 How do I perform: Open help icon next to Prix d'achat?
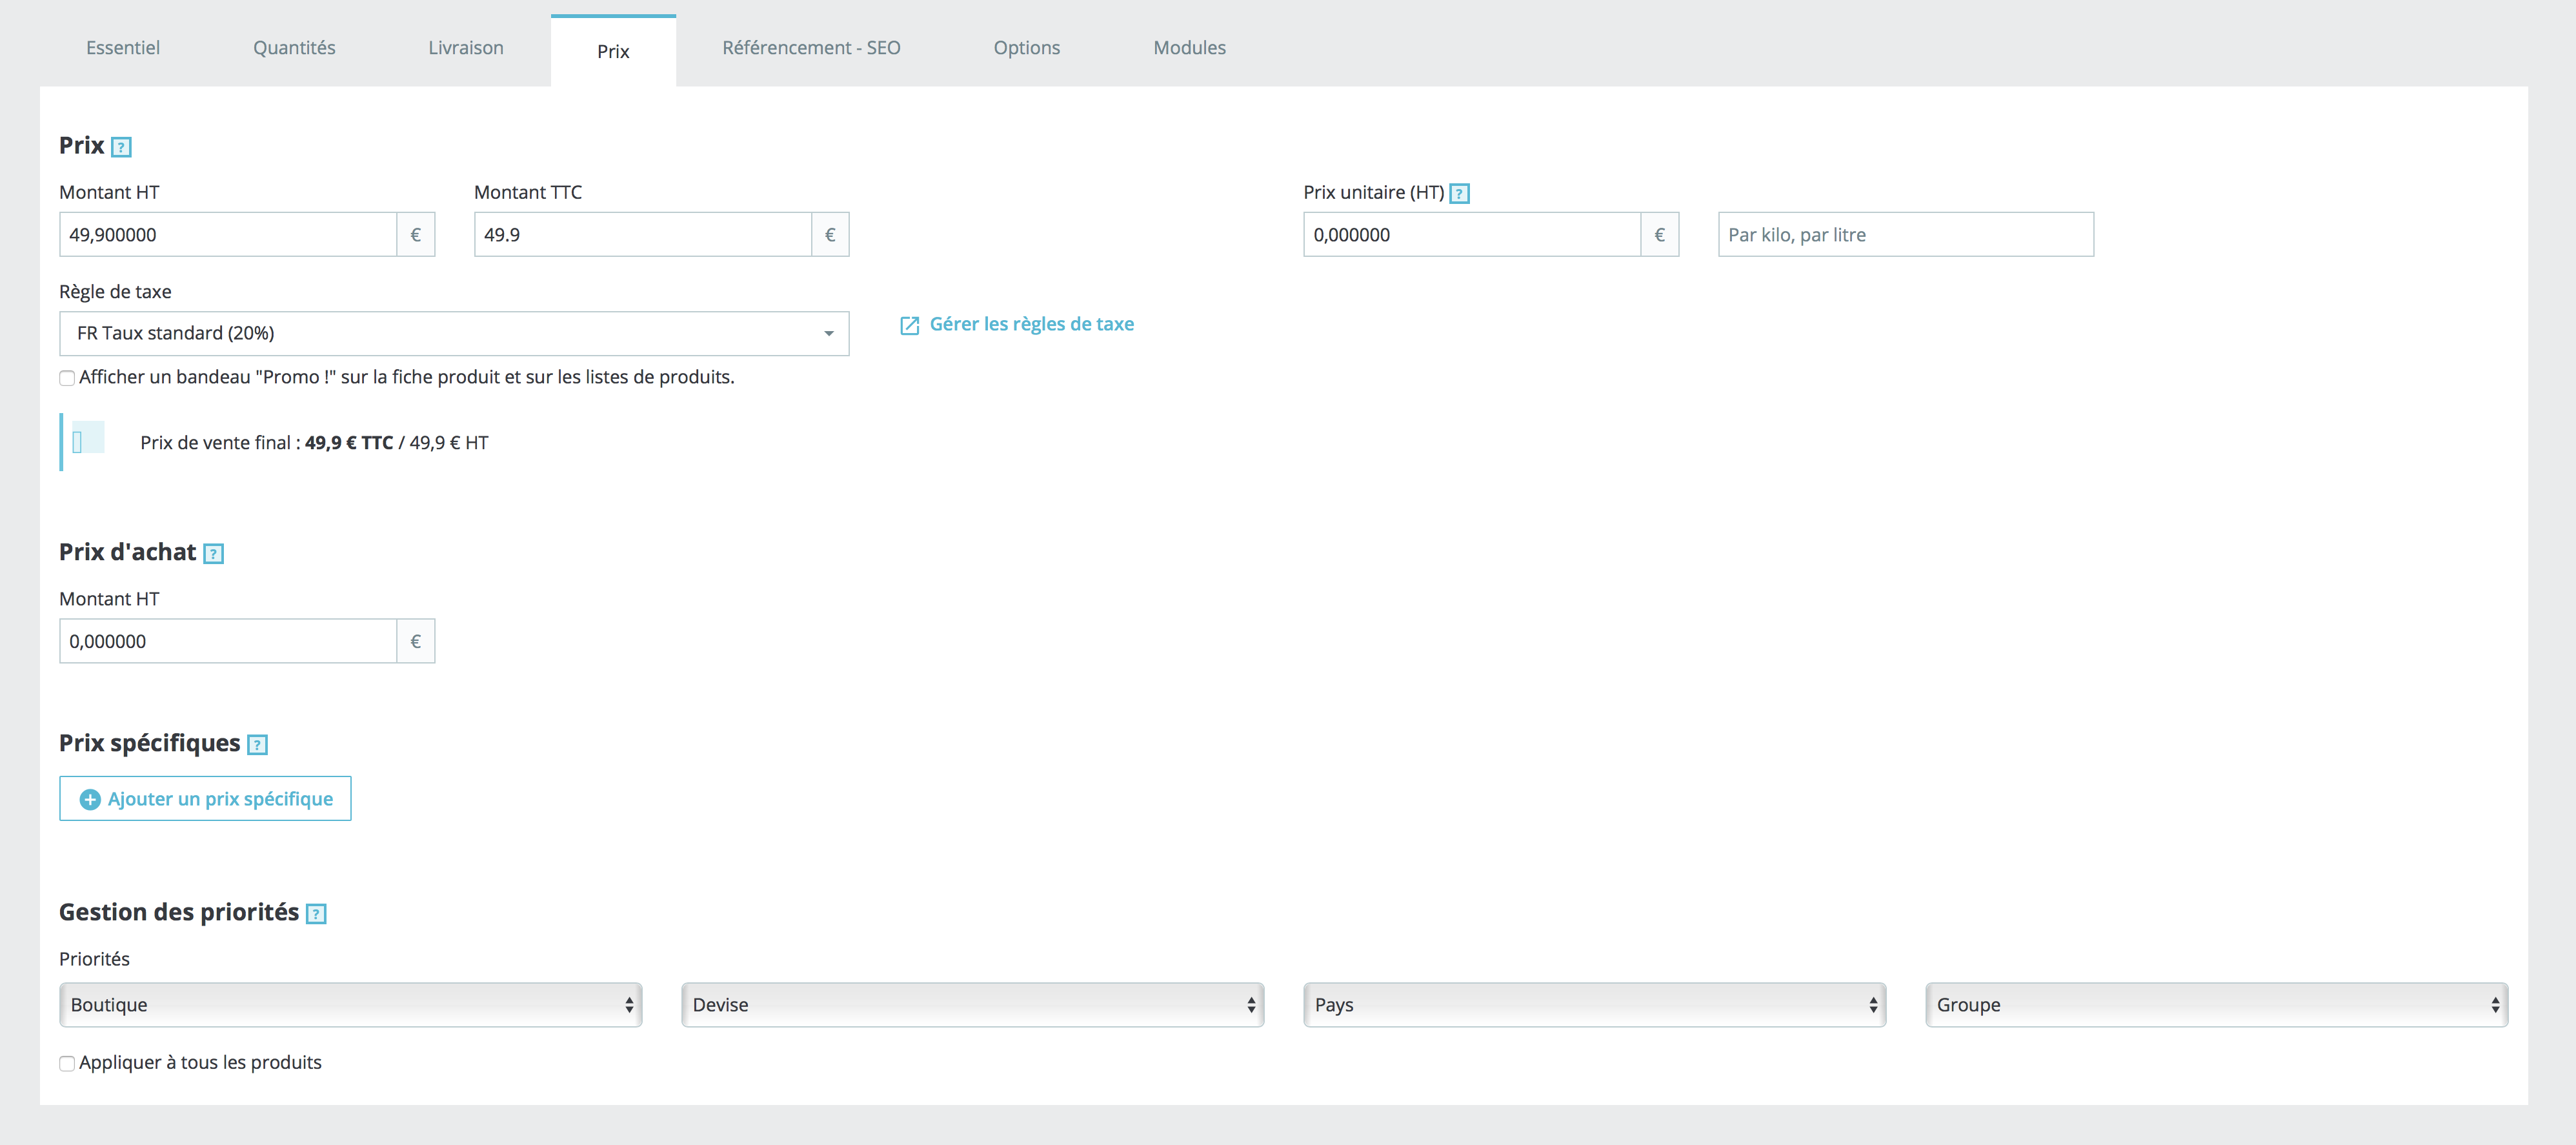point(213,553)
